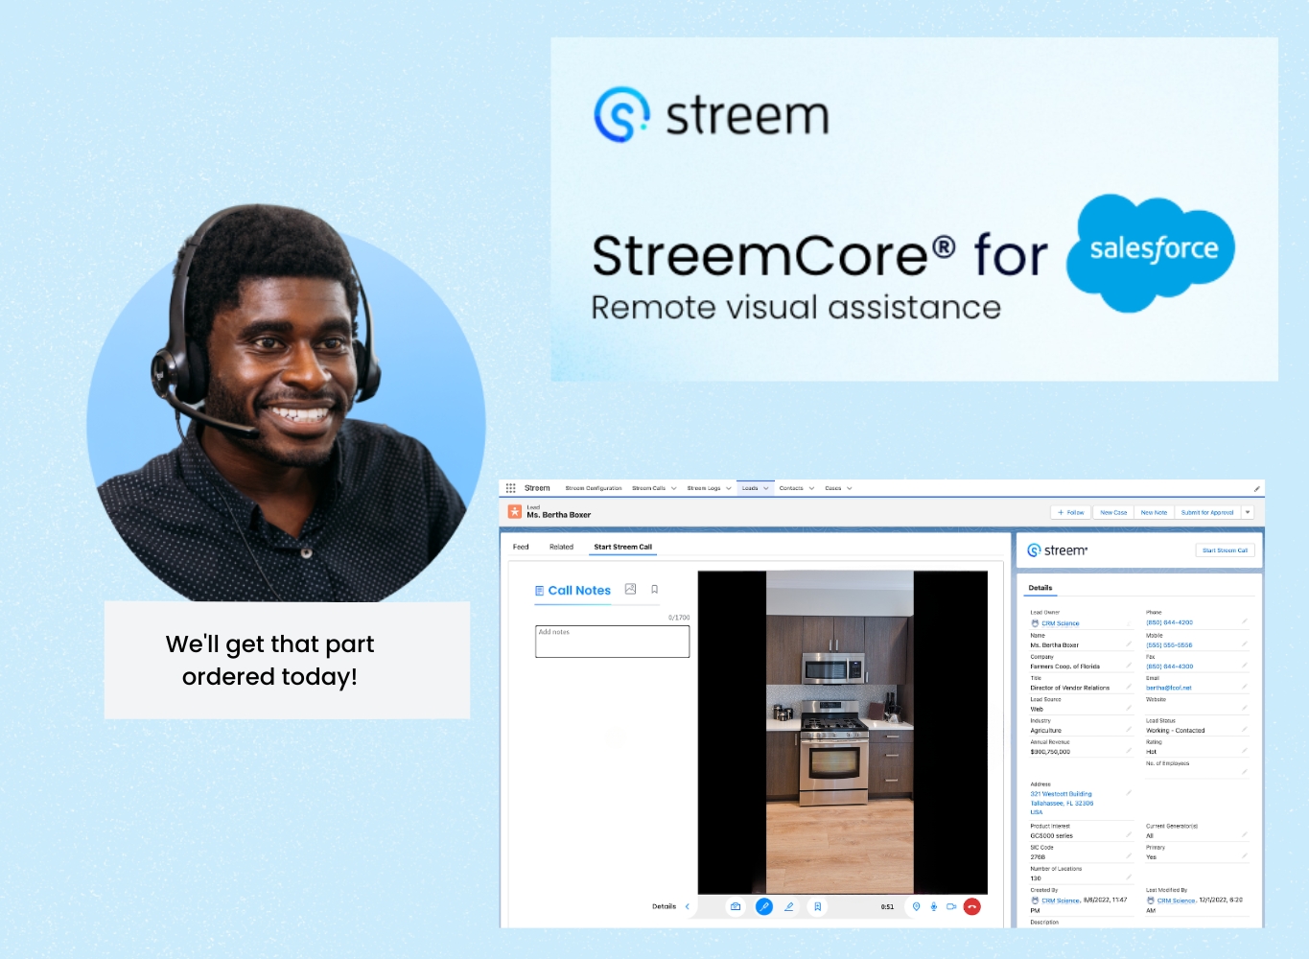
Task: Click the New Case button
Action: pyautogui.click(x=1113, y=512)
